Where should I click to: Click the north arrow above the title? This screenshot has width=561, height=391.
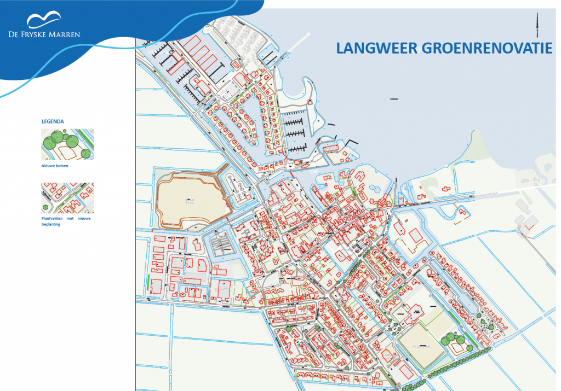click(537, 24)
